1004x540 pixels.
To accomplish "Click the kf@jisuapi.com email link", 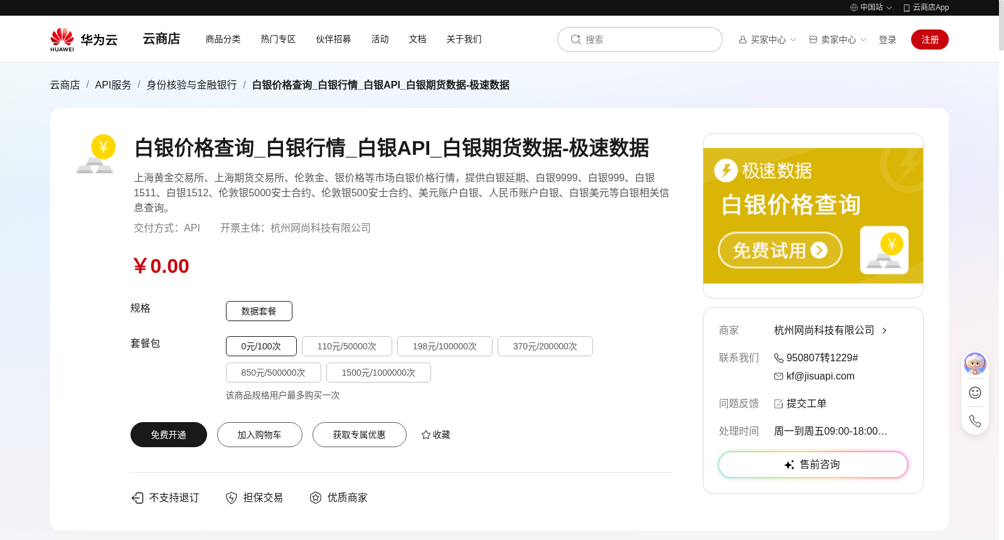I will tap(821, 376).
